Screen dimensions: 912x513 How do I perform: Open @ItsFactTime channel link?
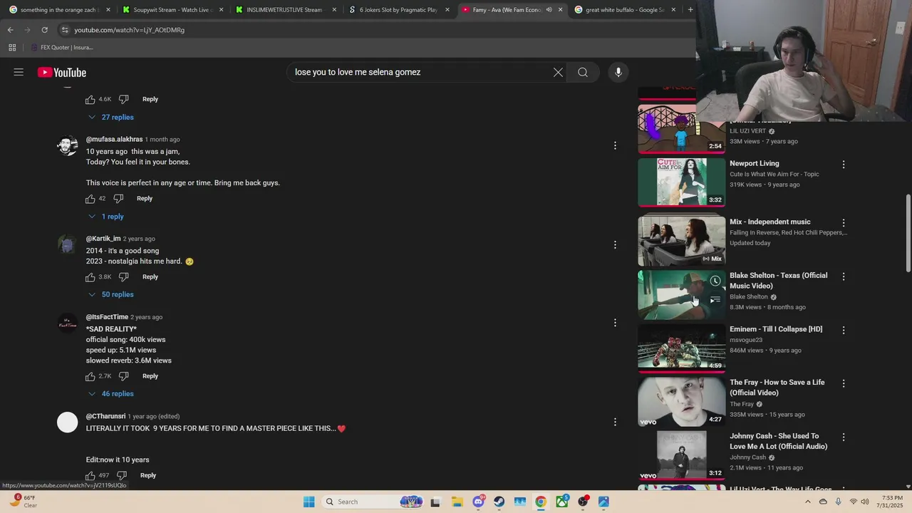(107, 317)
